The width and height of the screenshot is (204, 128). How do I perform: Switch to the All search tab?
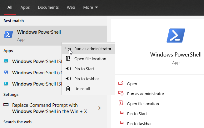coord(10,7)
